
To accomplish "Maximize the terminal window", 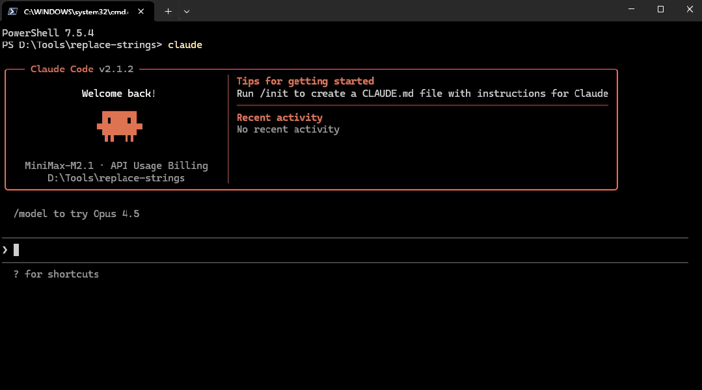I will 660,9.
